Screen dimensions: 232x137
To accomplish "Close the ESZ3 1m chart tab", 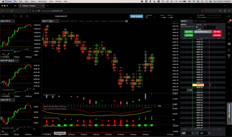I will pyautogui.click(x=58, y=21).
